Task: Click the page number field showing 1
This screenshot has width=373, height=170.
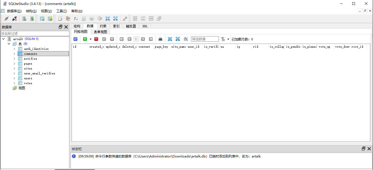Action: [136, 39]
